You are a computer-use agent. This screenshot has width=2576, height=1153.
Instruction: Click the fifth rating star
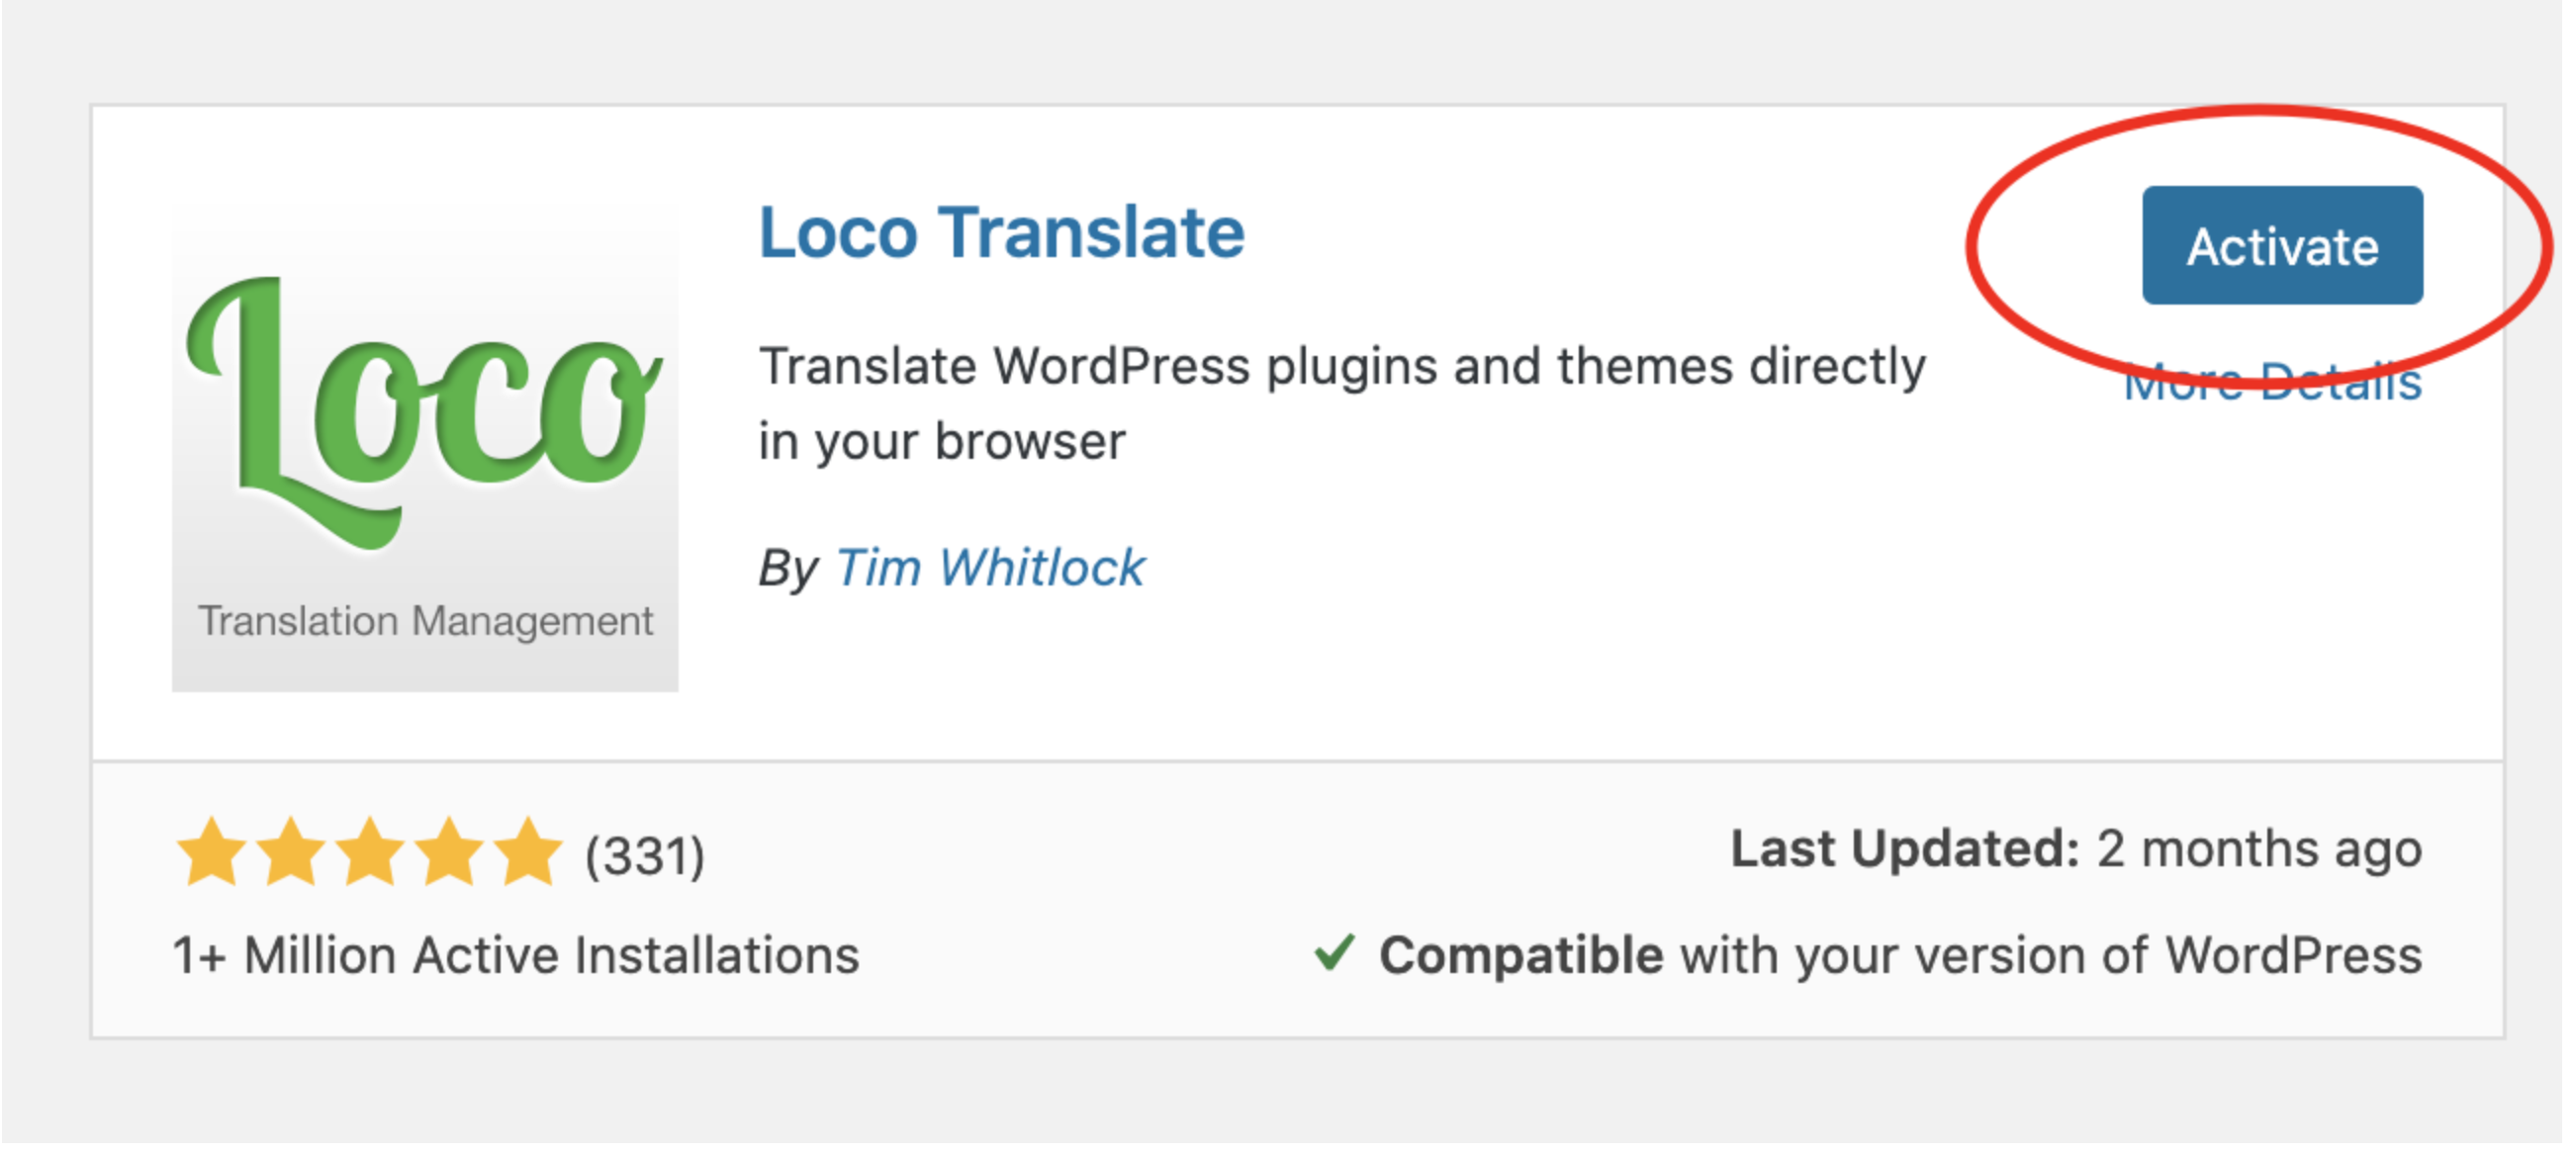click(528, 852)
